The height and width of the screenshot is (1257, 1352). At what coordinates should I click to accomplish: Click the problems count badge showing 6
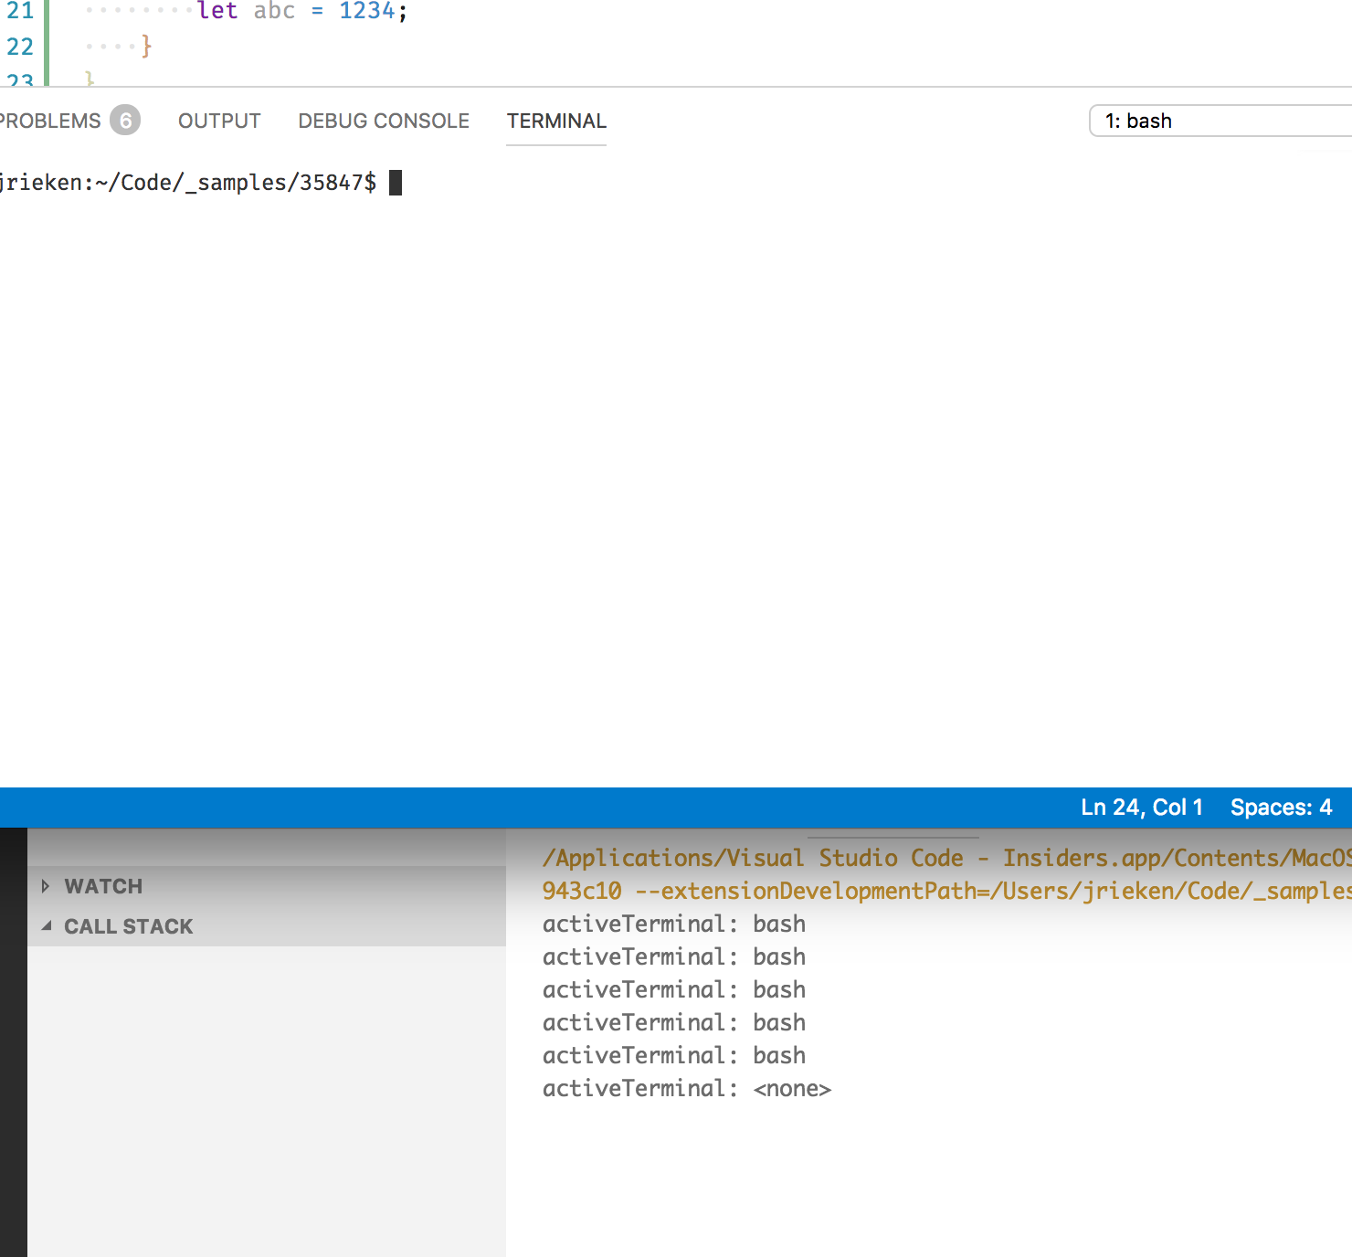[125, 120]
